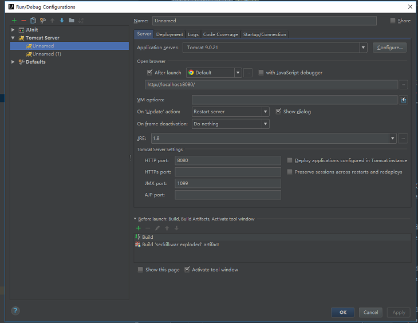This screenshot has height=323, width=418.
Task: Enable with JavaScript debugger checkbox
Action: click(261, 72)
